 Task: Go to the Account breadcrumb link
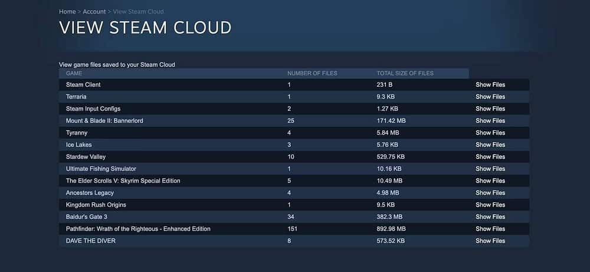click(94, 12)
